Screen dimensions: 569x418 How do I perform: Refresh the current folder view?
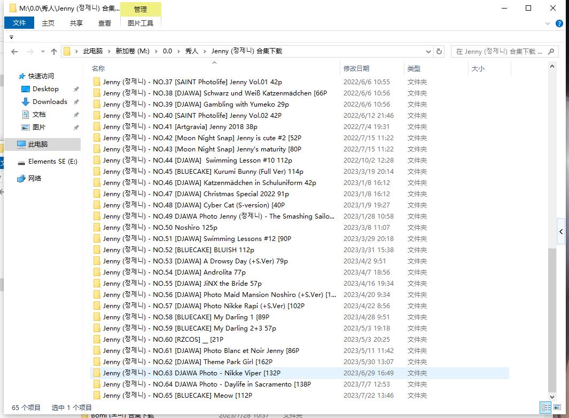tap(439, 51)
